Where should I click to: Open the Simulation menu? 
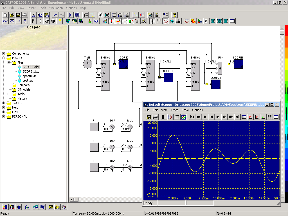click(x=56, y=8)
